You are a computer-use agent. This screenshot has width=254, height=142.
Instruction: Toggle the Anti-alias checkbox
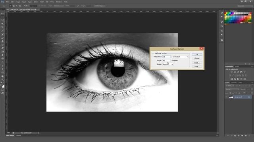tap(39, 6)
